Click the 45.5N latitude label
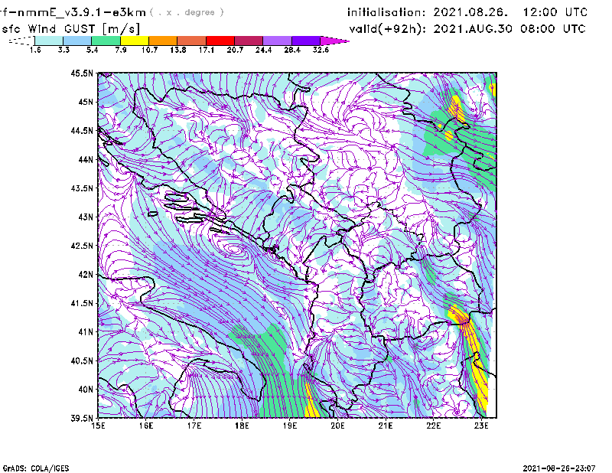Screen dimensions: 612x473 pos(82,73)
